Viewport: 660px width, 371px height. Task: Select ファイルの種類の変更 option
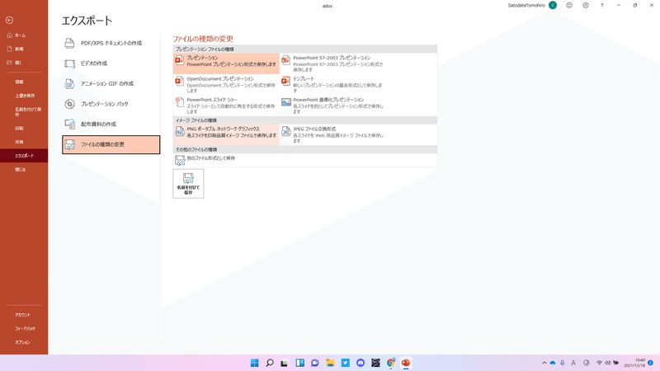pyautogui.click(x=111, y=144)
